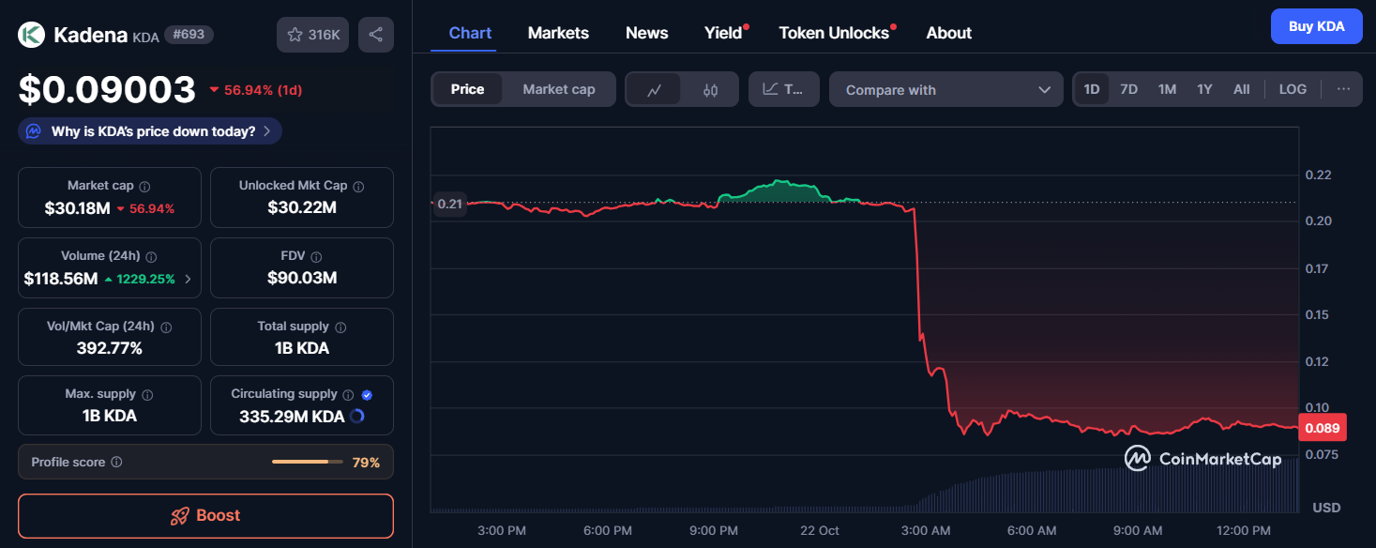Open the Token Unlocks tab
The width and height of the screenshot is (1376, 548).
tap(834, 33)
